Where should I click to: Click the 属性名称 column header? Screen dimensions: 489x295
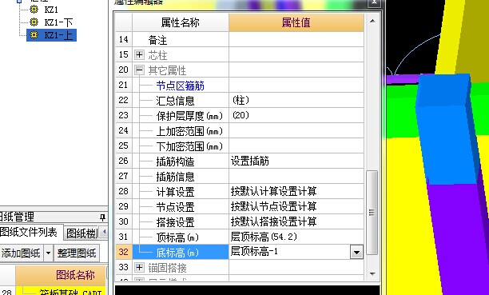[181, 22]
